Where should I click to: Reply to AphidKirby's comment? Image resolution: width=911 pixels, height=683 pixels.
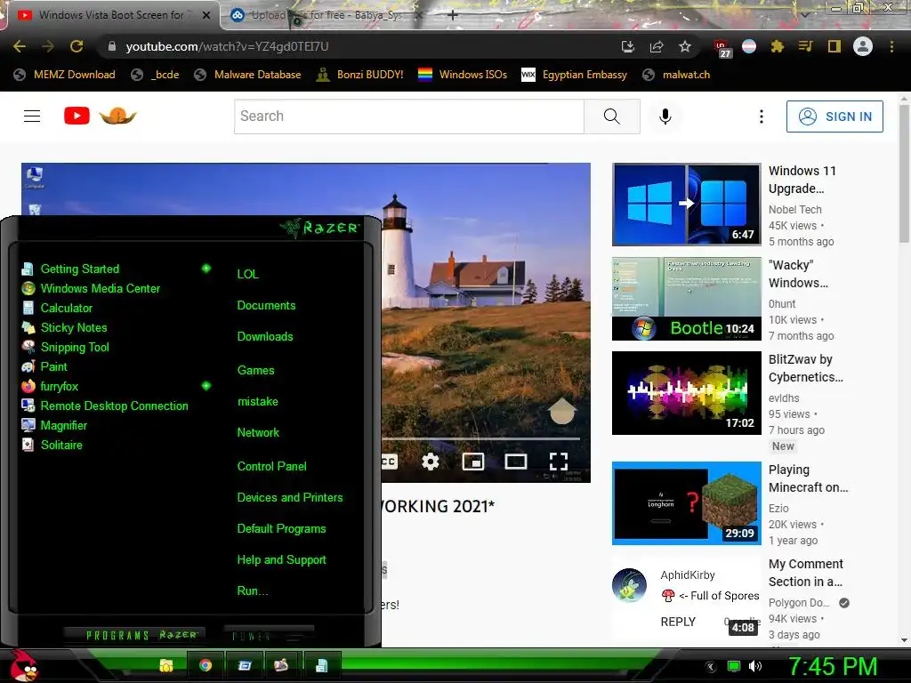tap(678, 622)
